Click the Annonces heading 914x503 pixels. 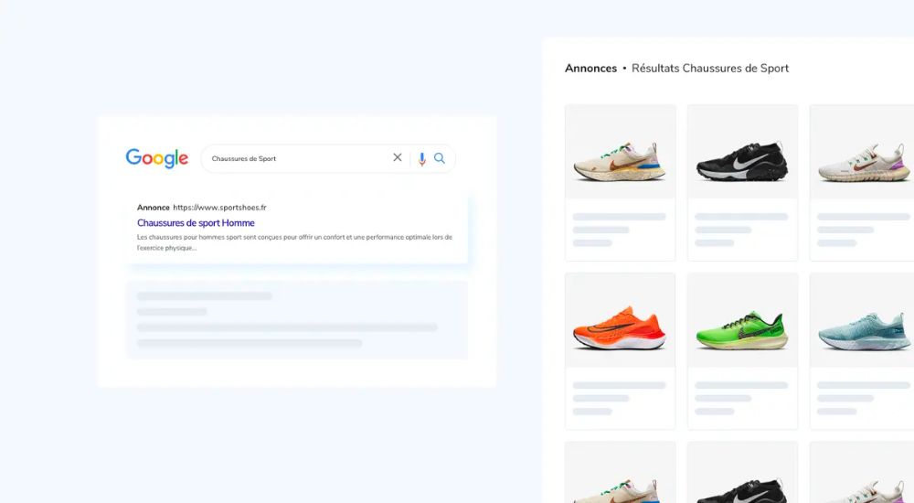590,69
